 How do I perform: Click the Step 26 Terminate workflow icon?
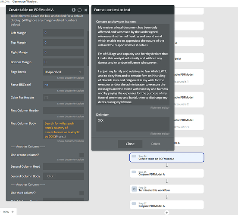tap(134, 189)
